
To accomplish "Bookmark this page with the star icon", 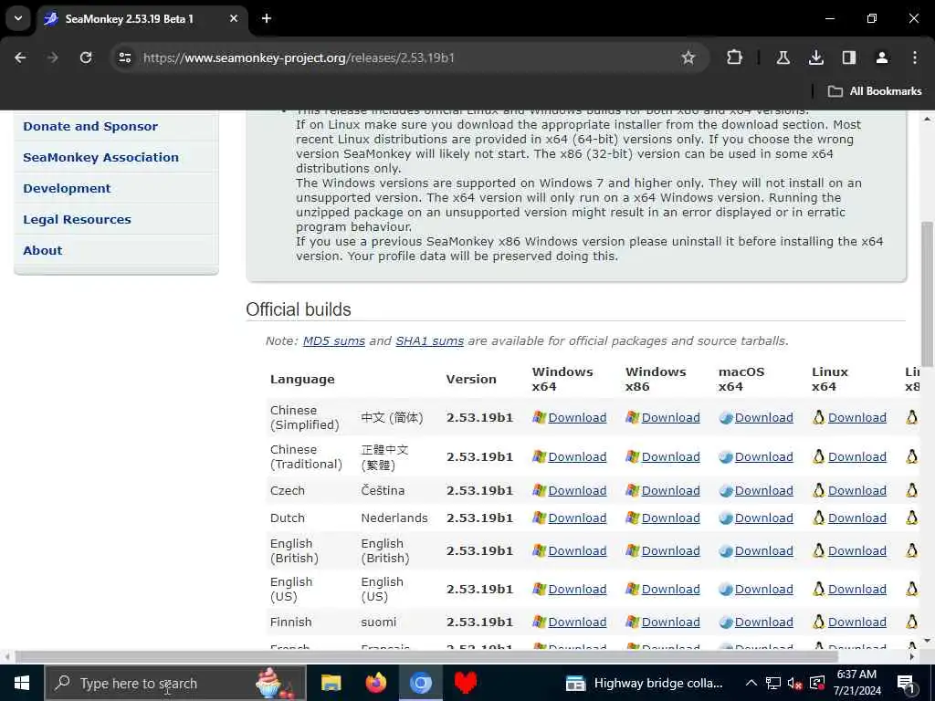I will pos(688,58).
